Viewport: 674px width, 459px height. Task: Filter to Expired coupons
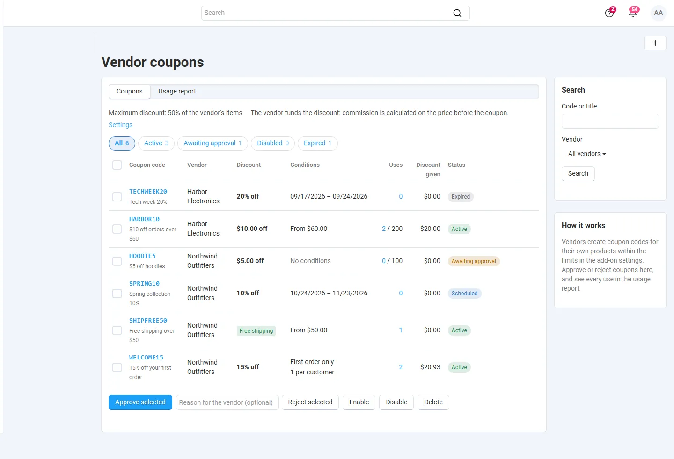(317, 143)
